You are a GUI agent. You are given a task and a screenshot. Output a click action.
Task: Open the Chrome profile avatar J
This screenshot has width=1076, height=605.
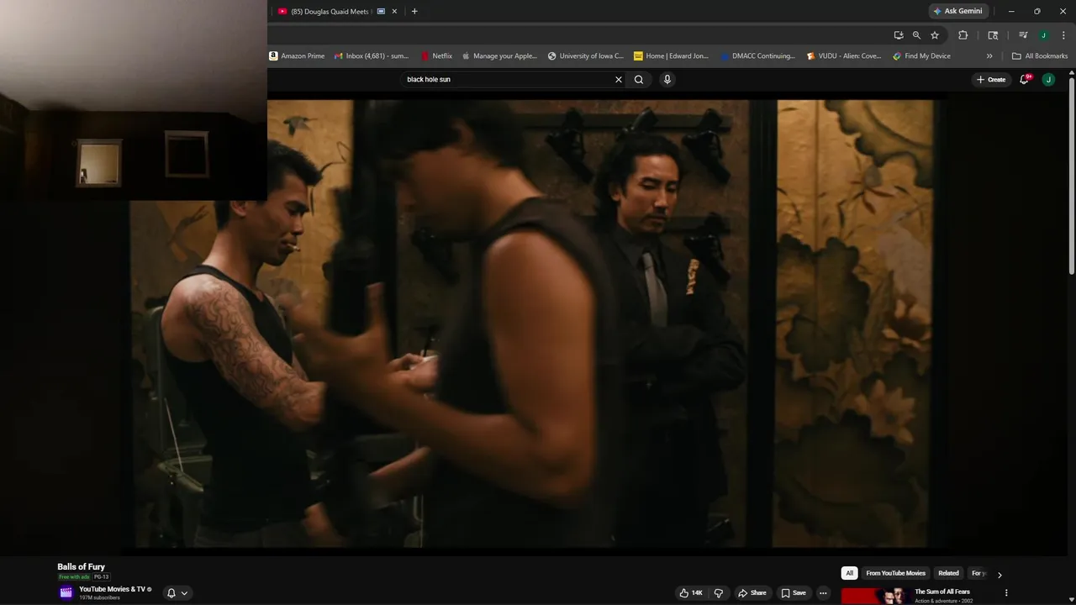tap(1043, 35)
